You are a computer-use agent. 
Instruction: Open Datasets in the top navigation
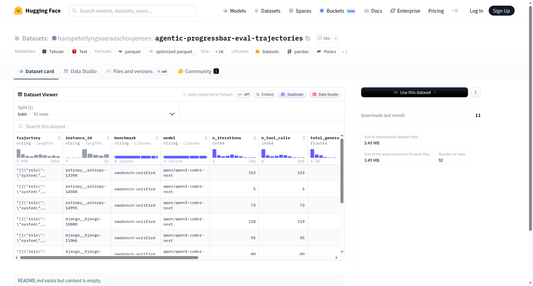267,11
